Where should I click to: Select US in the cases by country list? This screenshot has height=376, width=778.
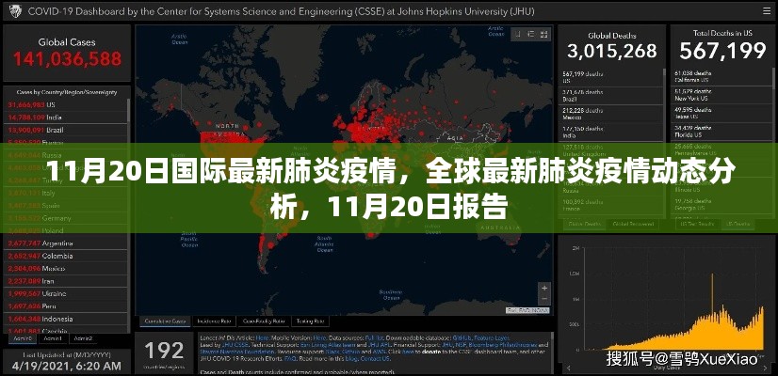[38, 104]
